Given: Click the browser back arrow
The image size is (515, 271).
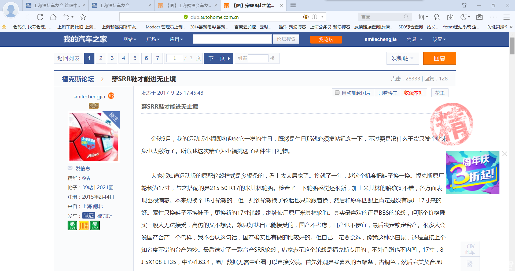Looking at the screenshot, I should tap(27, 17).
